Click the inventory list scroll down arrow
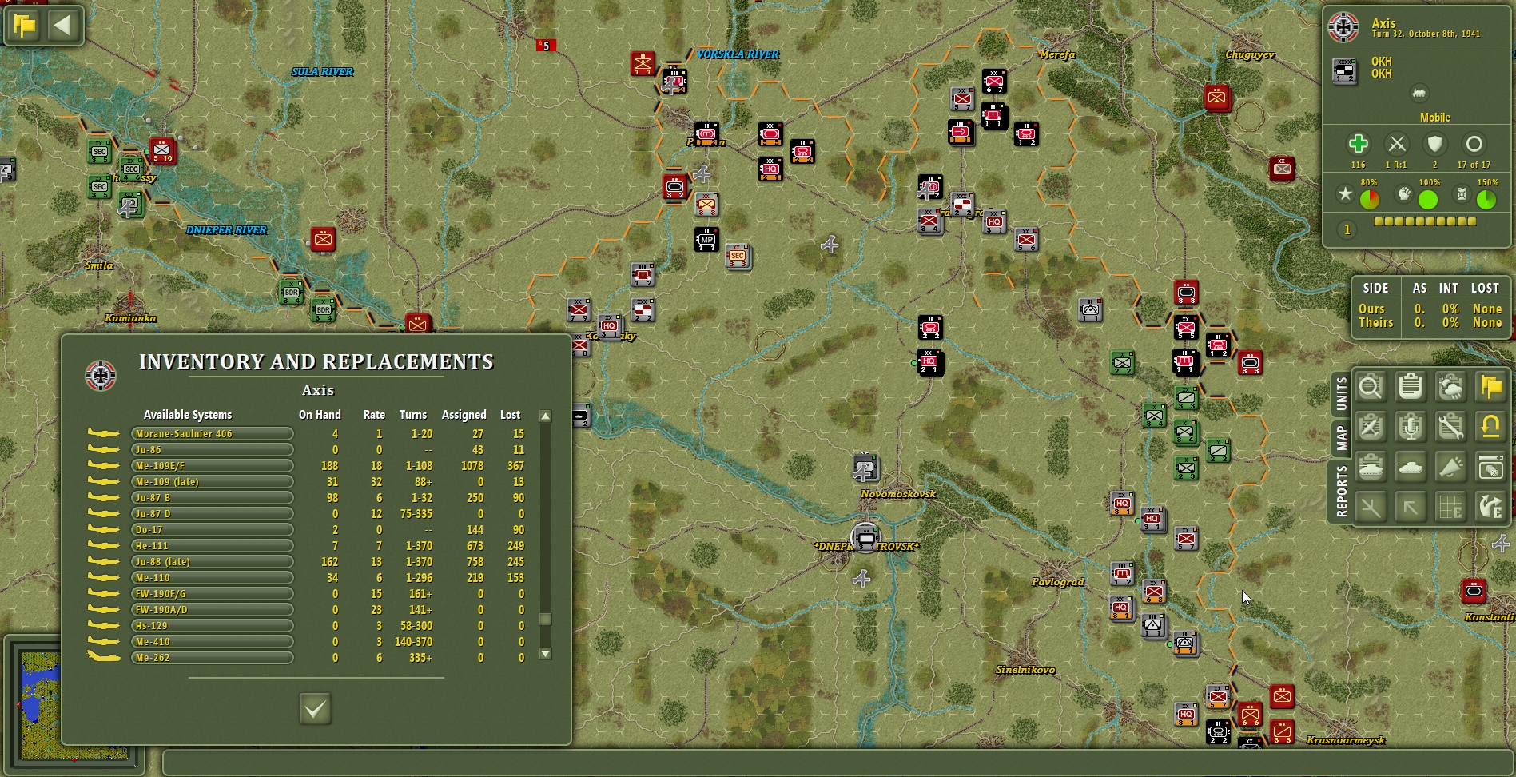 (x=546, y=654)
